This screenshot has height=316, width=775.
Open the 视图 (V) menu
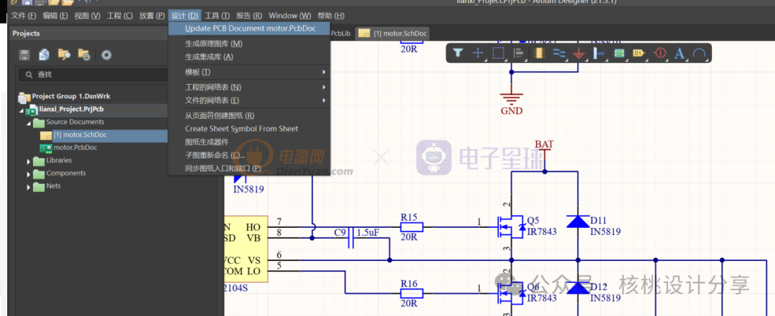[x=87, y=15]
